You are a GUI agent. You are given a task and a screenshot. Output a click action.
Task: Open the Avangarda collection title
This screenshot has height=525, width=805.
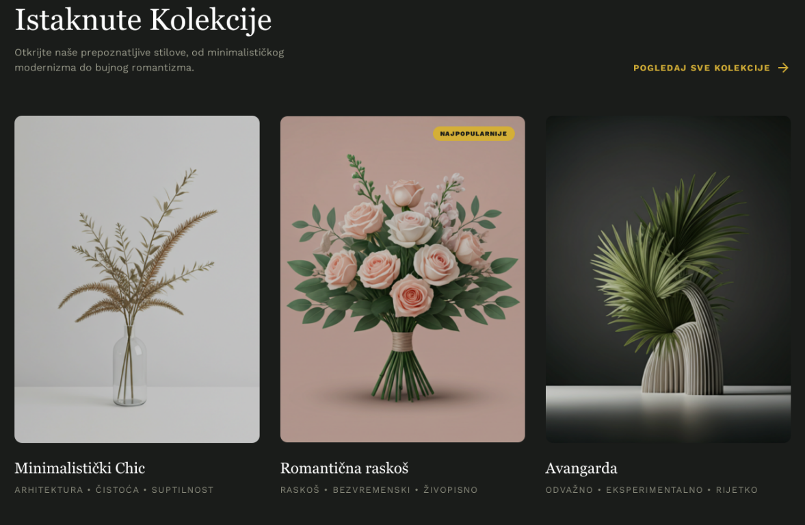coord(581,468)
